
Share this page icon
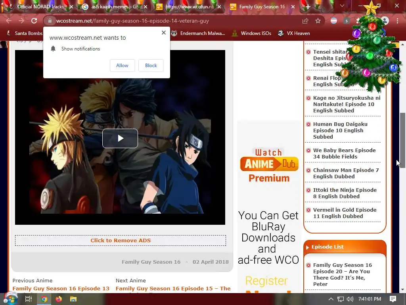coord(305,21)
